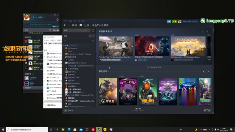The height and width of the screenshot is (132, 235).
Task: Select A Dance of Fire and Ice
Action: [80, 66]
